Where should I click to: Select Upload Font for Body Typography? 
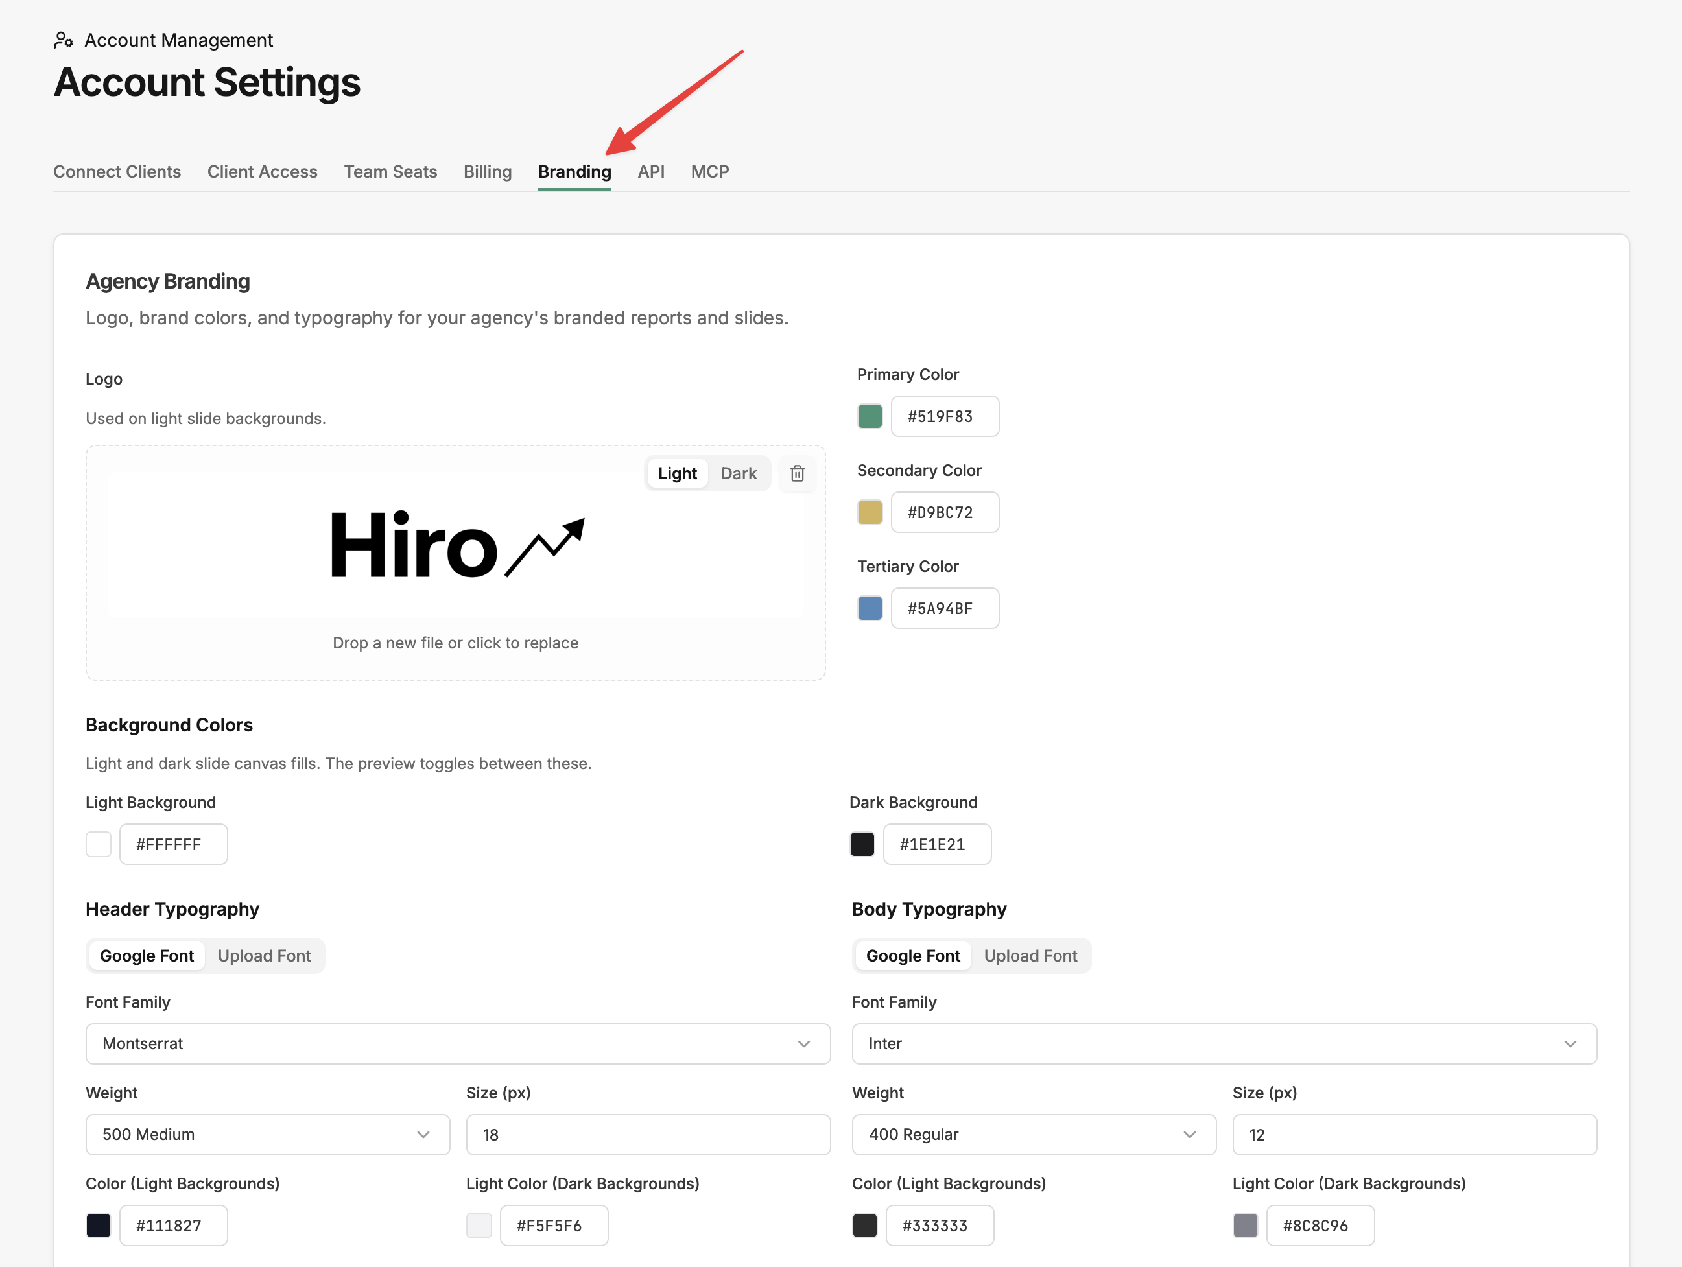pyautogui.click(x=1030, y=955)
